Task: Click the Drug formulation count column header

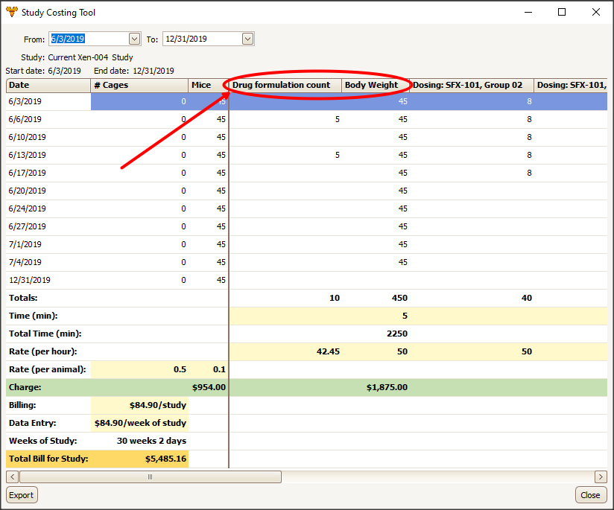Action: (x=285, y=86)
